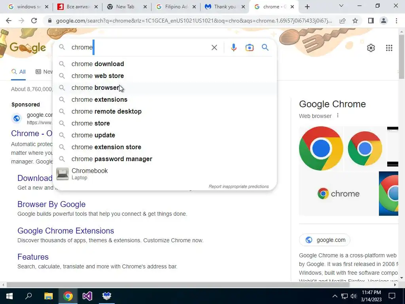Open taskbar search magnifier
The image size is (405, 304).
pos(28,296)
